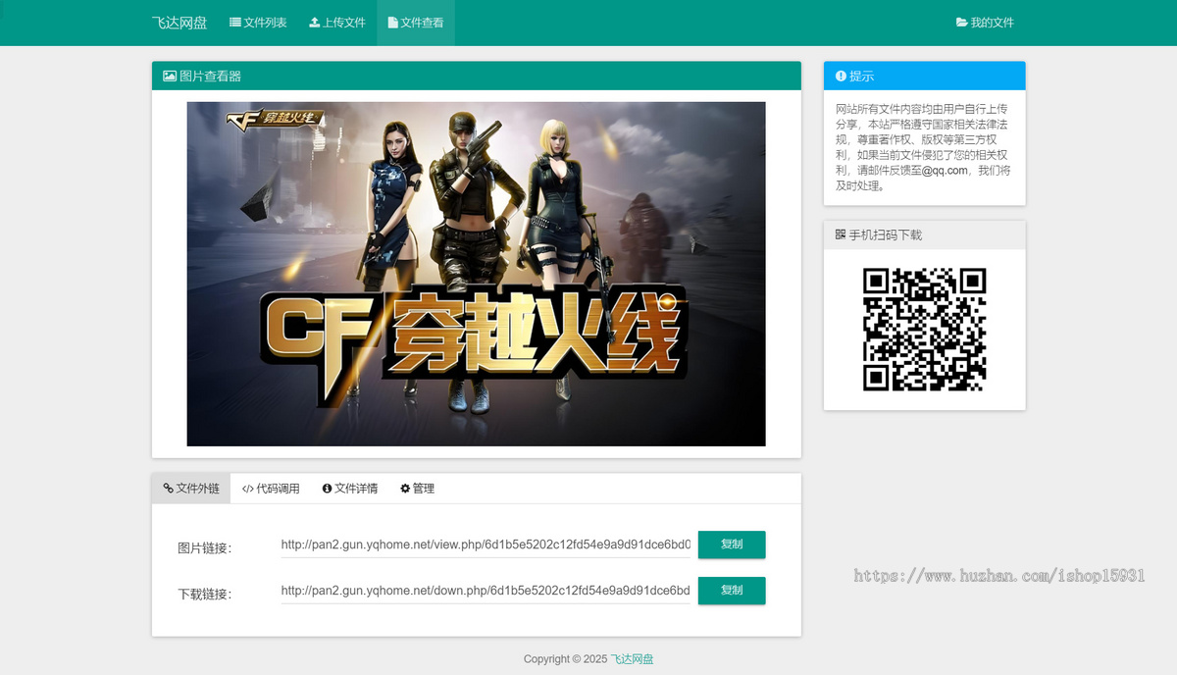The height and width of the screenshot is (675, 1177).
Task: Click the CF 穿越火线 preview image
Action: coord(476,274)
